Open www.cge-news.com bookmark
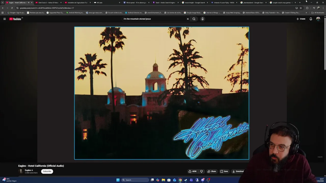Image resolution: width=326 pixels, height=183 pixels. click(94, 12)
